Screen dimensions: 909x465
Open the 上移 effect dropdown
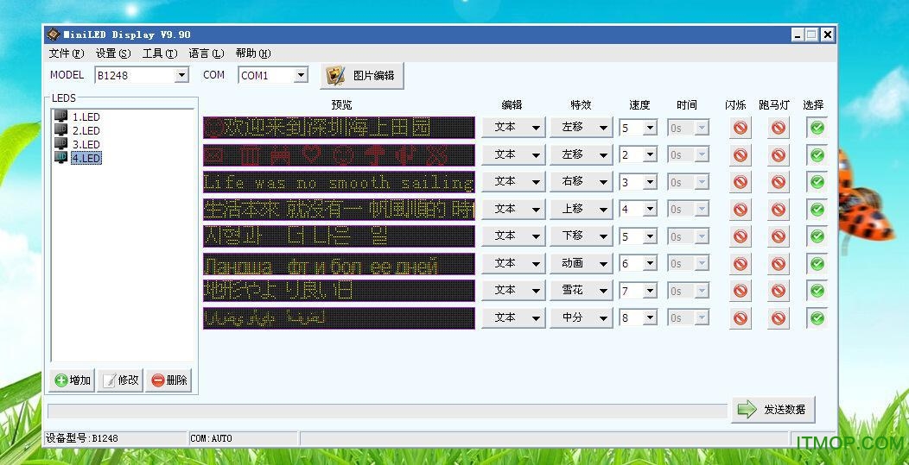(581, 209)
